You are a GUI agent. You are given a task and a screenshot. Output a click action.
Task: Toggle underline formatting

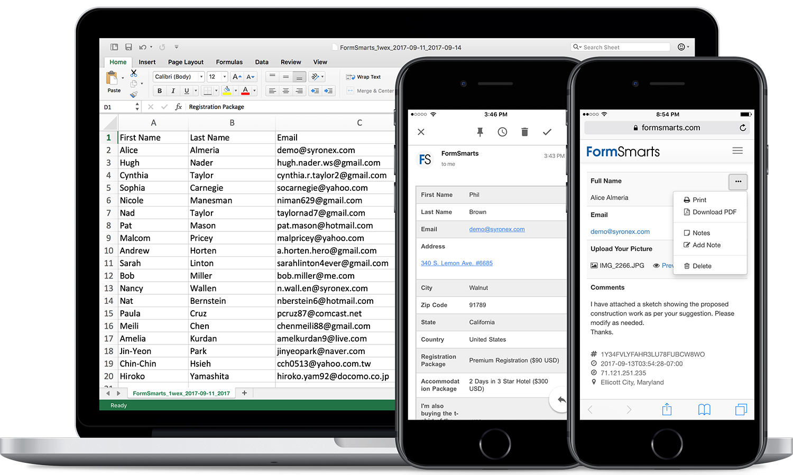click(x=186, y=91)
